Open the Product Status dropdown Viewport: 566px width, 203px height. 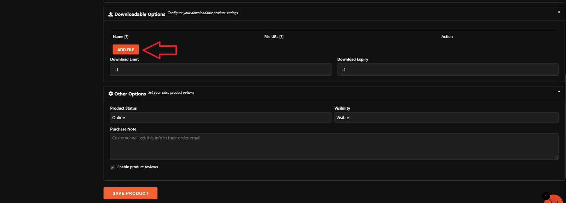[x=220, y=117]
